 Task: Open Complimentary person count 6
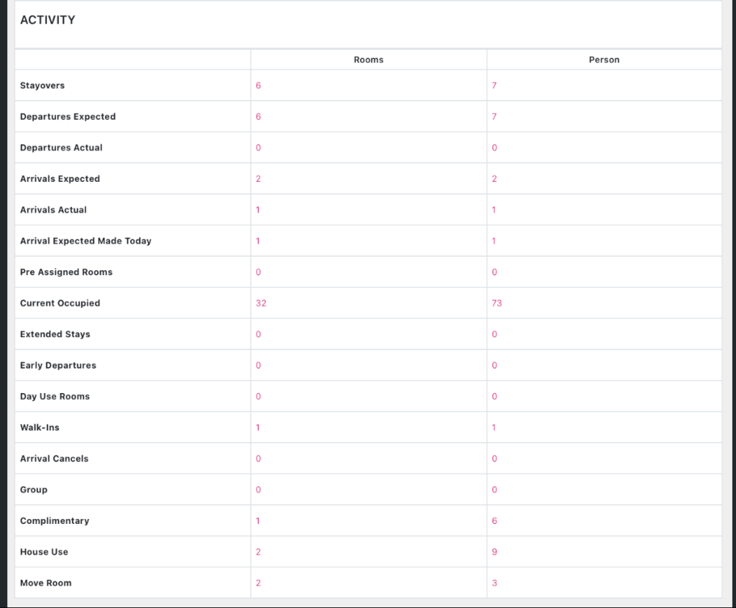pos(494,521)
